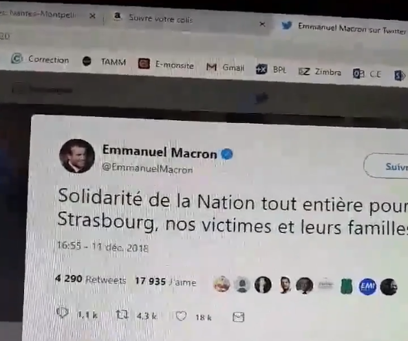Open the CE Outlook bookmark
Screen dimensions: 408x341
367,74
